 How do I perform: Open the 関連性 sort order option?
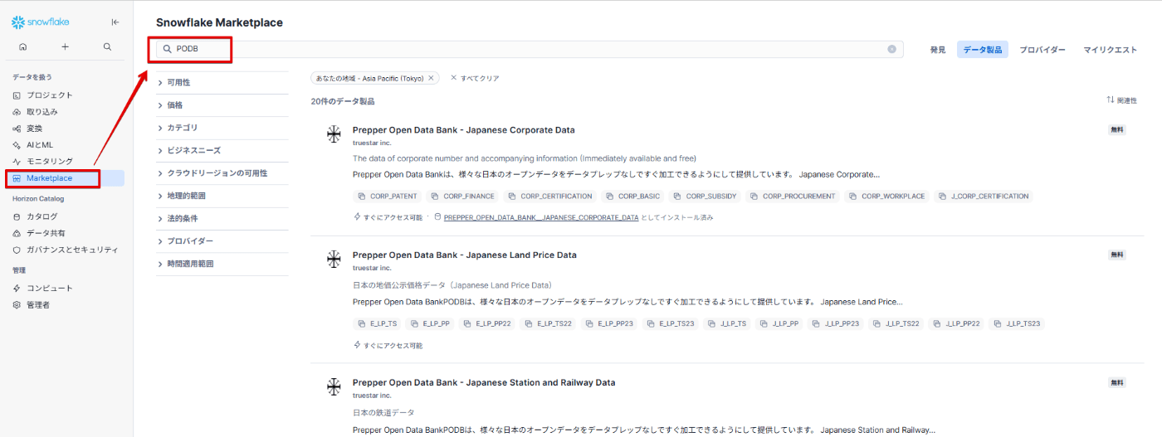click(1121, 100)
